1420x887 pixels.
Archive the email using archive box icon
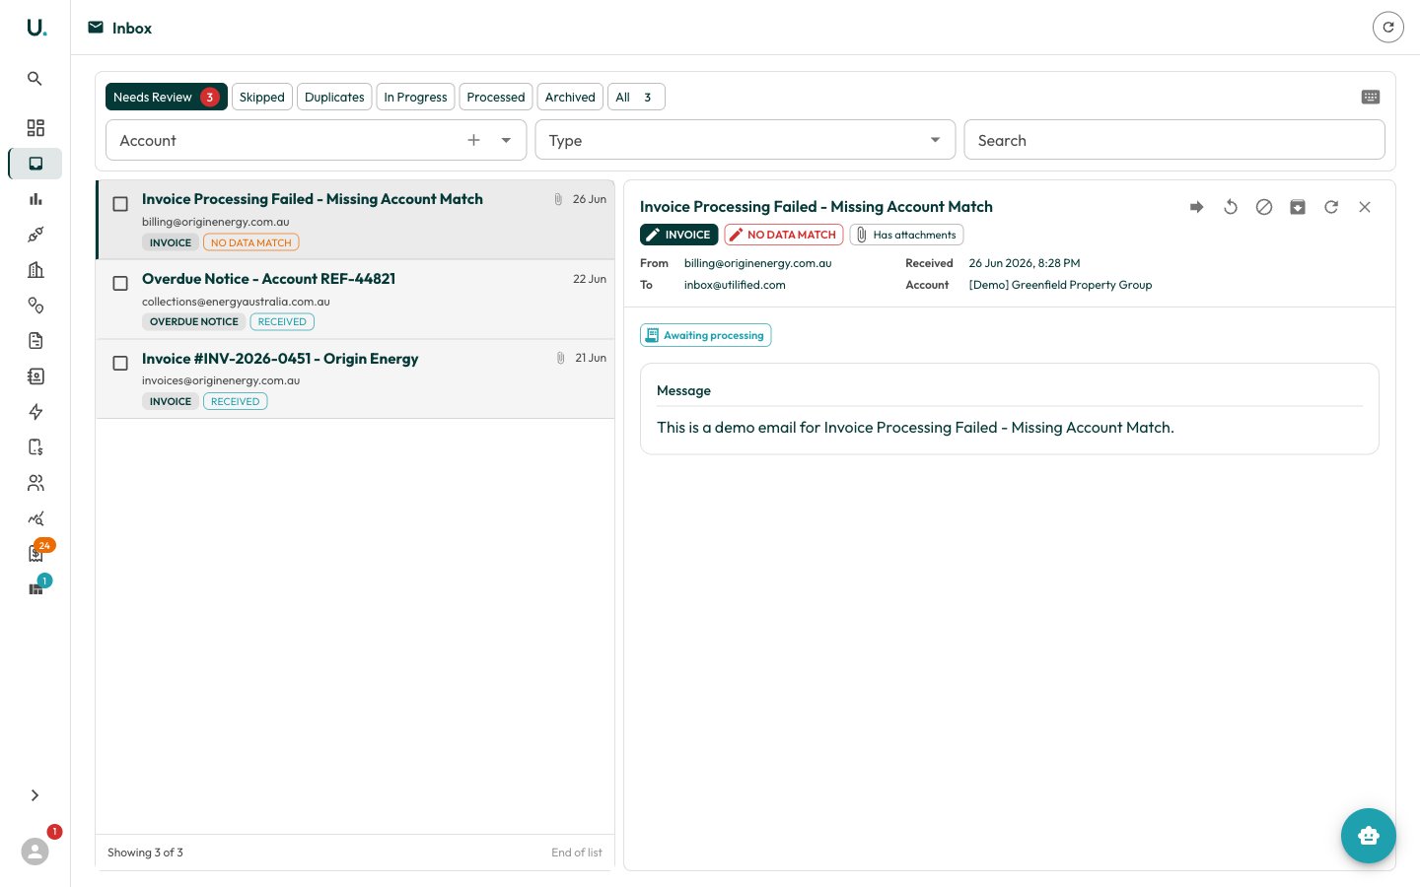[x=1298, y=207]
